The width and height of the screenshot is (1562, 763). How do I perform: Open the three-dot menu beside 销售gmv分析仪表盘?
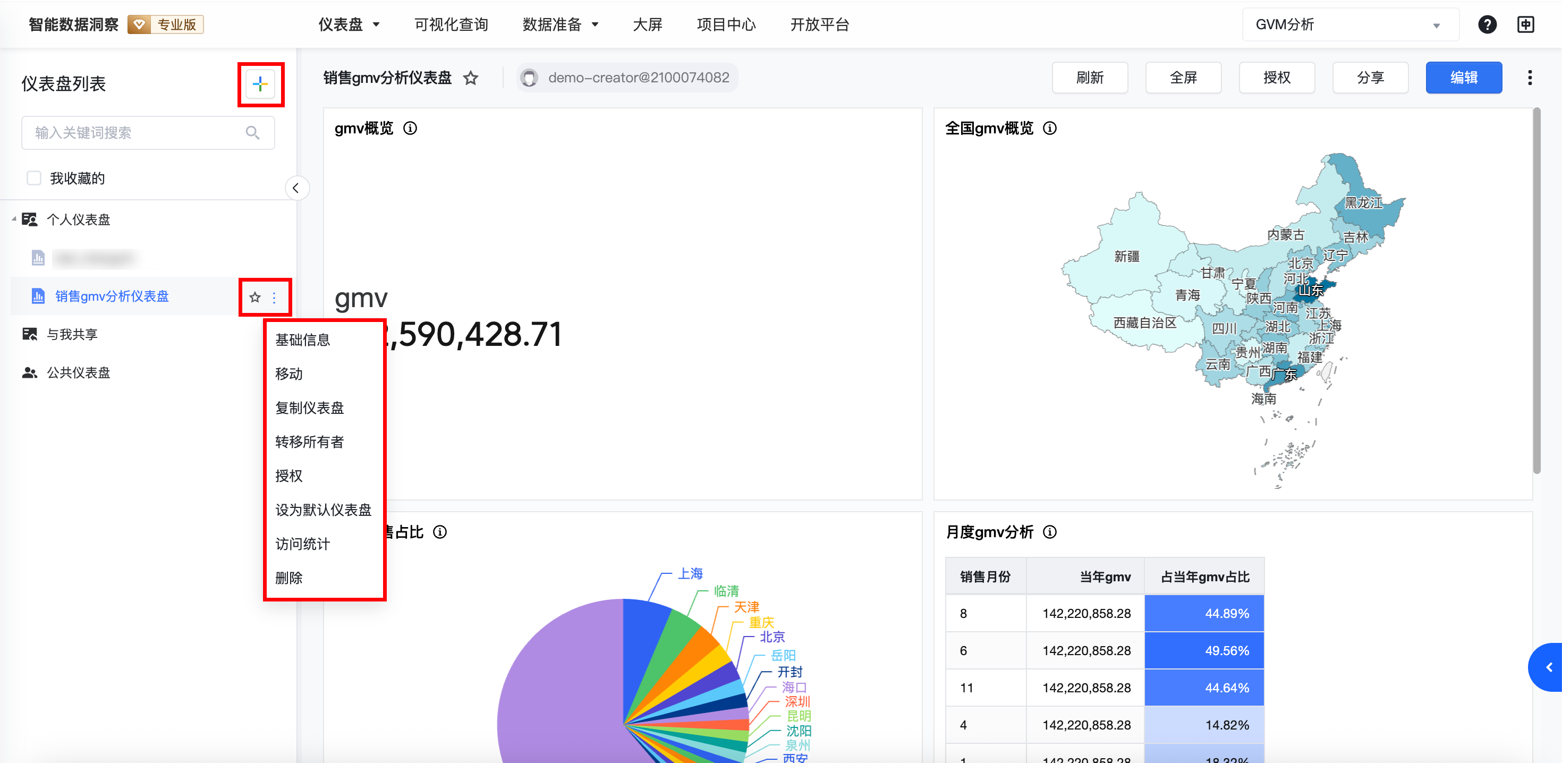pyautogui.click(x=274, y=297)
